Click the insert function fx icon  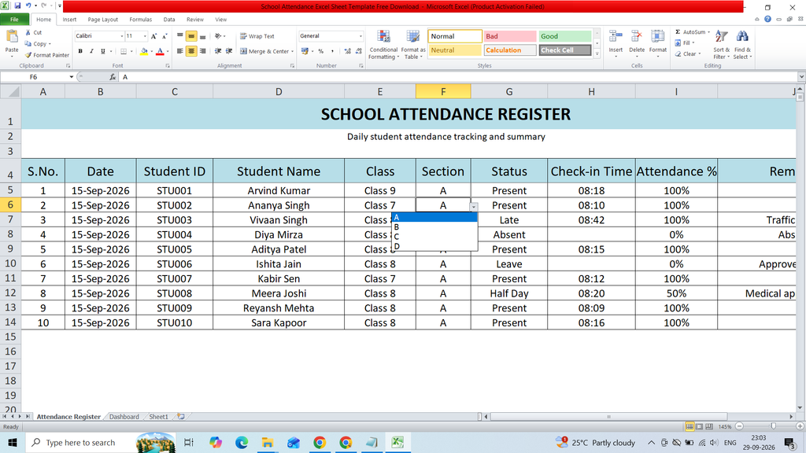point(113,77)
